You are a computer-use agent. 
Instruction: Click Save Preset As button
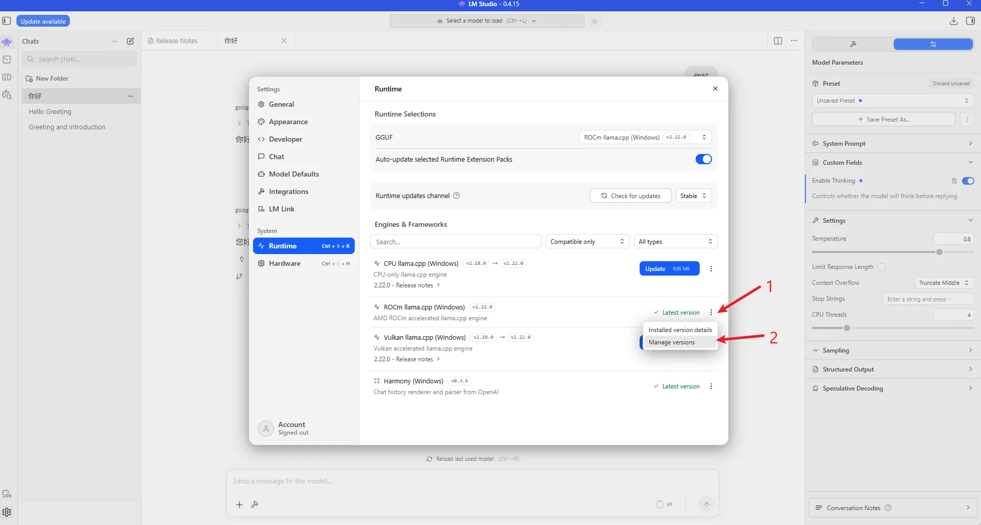[x=883, y=119]
